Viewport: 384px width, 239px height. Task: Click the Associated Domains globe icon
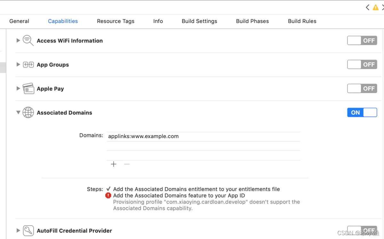[x=28, y=113]
